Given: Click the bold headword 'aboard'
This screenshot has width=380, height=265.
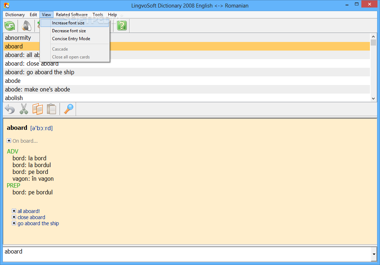Looking at the screenshot, I should point(17,128).
